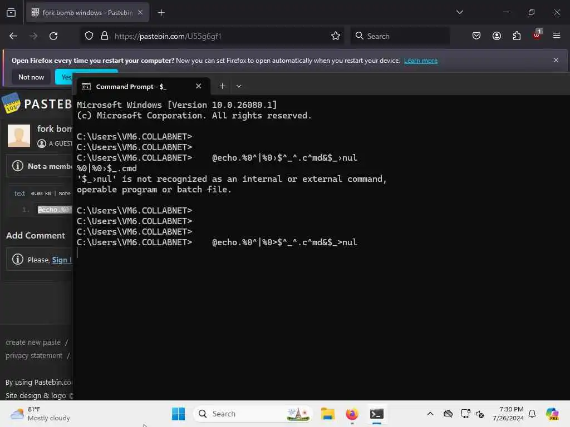Click the Sign In link in comments
This screenshot has height=427, width=570.
coord(62,260)
